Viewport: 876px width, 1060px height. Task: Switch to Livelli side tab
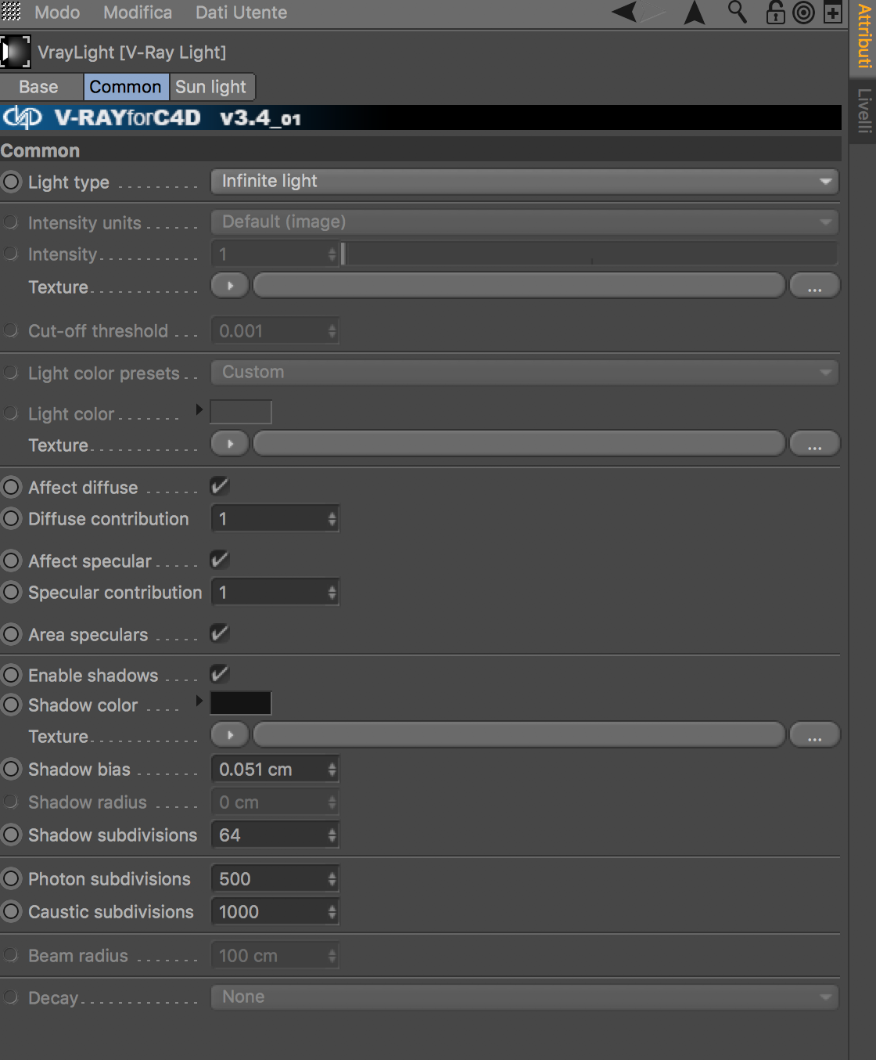863,110
